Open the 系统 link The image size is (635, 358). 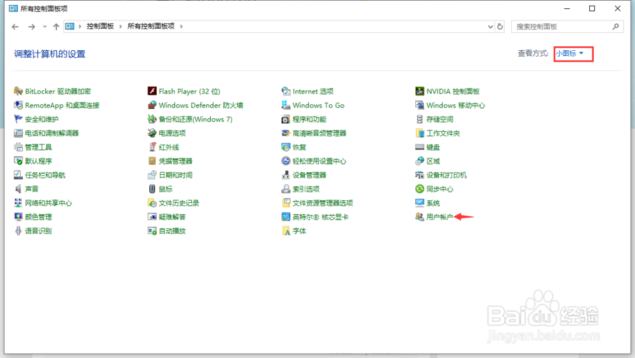tap(433, 203)
